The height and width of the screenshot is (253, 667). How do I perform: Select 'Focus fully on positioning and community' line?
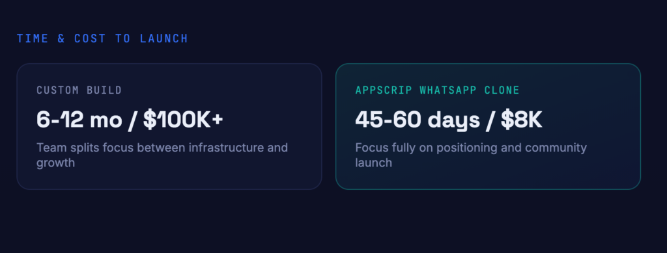click(471, 148)
